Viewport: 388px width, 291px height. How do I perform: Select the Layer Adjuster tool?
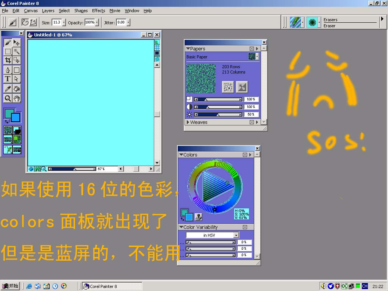click(x=17, y=43)
